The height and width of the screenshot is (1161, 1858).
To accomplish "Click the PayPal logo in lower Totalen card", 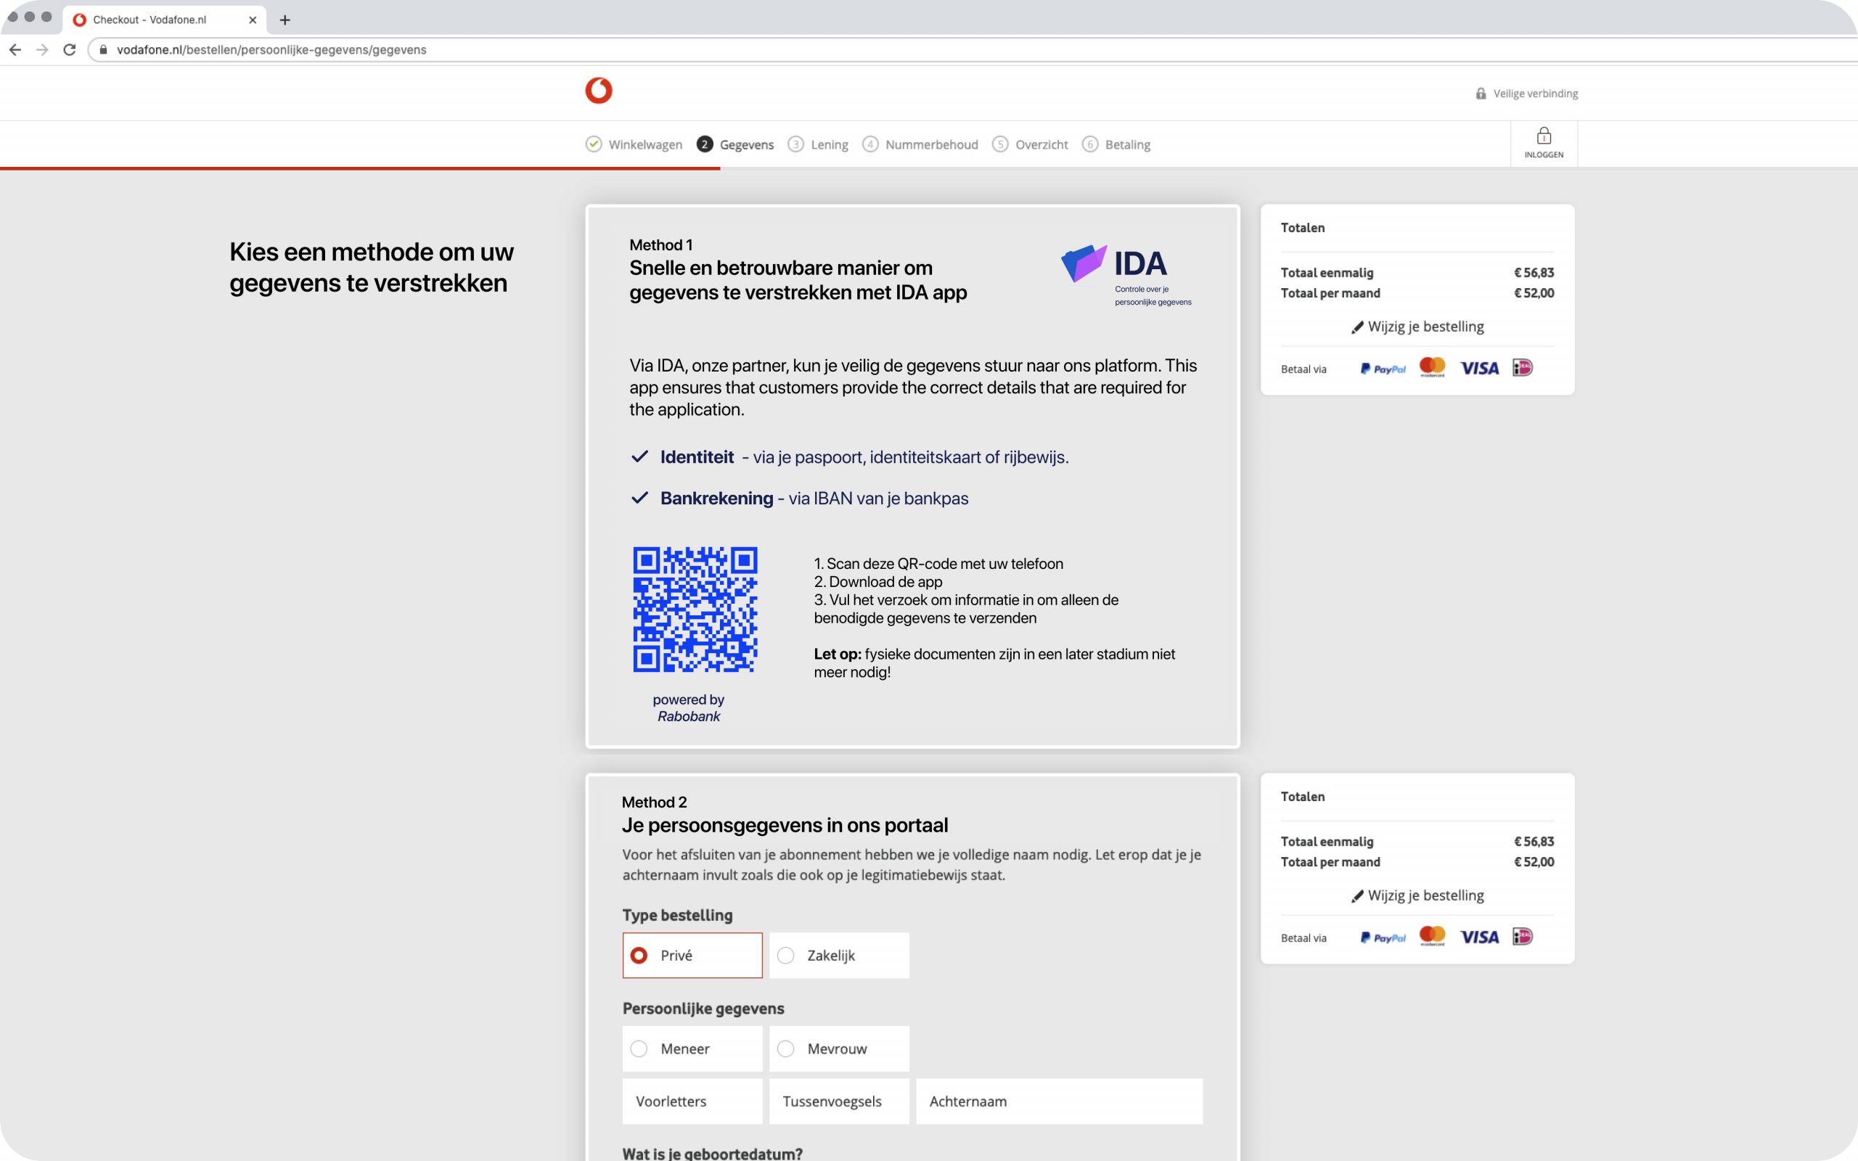I will pyautogui.click(x=1383, y=938).
